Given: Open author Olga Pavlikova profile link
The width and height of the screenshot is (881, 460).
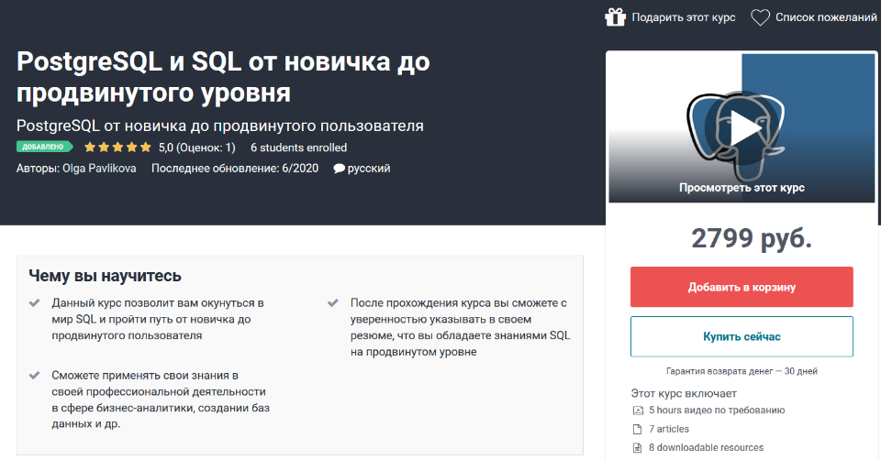Looking at the screenshot, I should pos(99,169).
